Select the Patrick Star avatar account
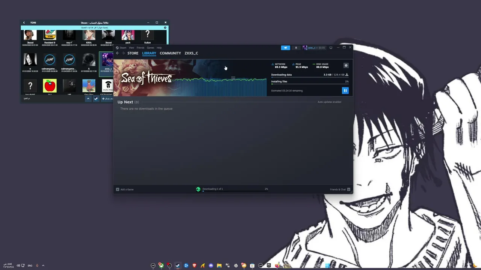The height and width of the screenshot is (270, 481). pos(89,87)
